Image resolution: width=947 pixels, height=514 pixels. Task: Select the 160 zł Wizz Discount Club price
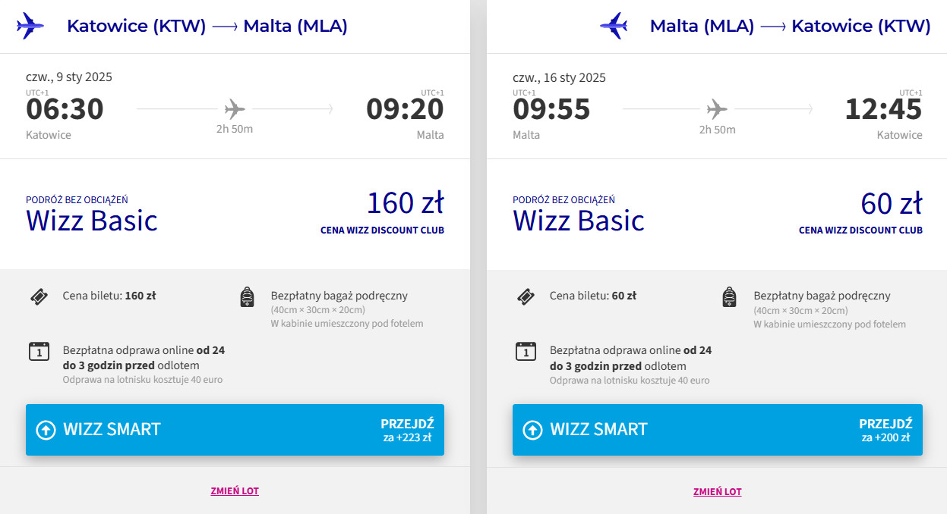coord(405,204)
